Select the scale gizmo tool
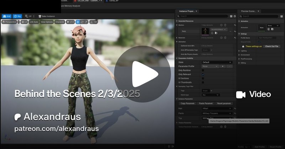 pos(86,22)
